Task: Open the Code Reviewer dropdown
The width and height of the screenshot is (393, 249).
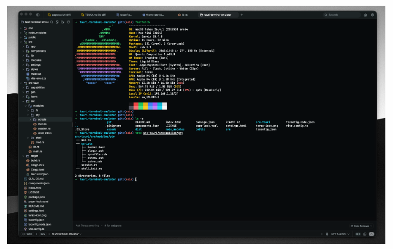Action: [x=361, y=226]
